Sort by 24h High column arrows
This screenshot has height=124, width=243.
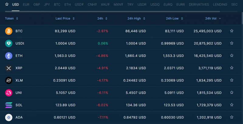click(x=144, y=18)
